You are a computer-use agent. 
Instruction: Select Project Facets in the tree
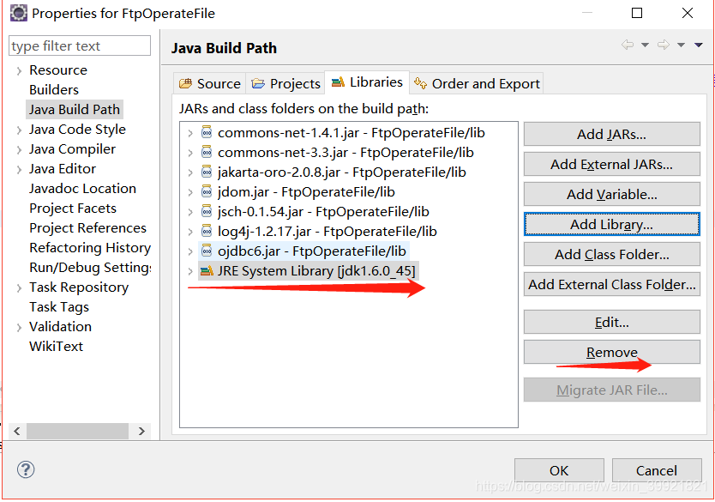(x=73, y=209)
